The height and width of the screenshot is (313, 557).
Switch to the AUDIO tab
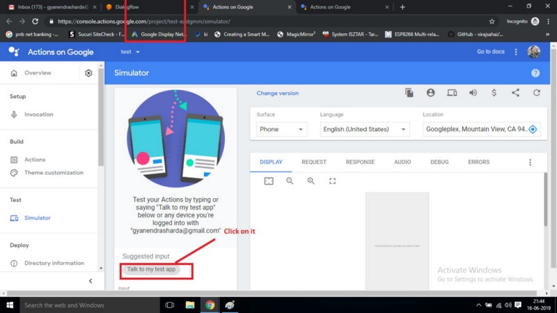tap(402, 162)
